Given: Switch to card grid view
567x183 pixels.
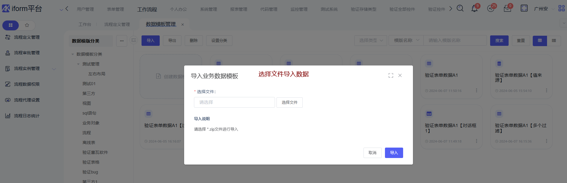Looking at the screenshot, I should pyautogui.click(x=540, y=40).
